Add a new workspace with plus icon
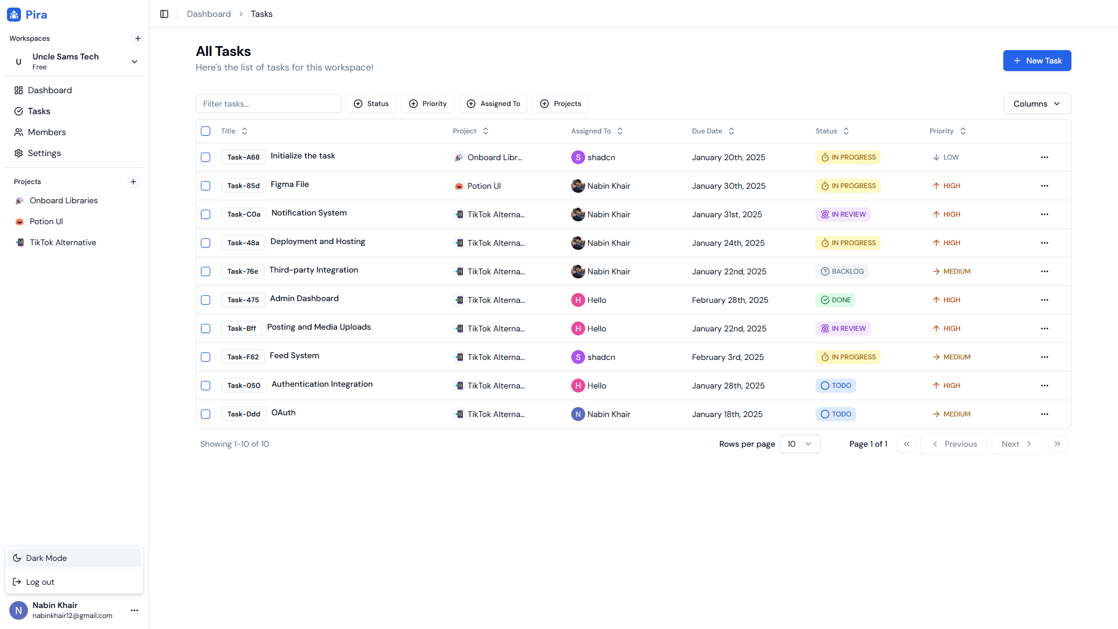Image resolution: width=1118 pixels, height=629 pixels. 138,38
